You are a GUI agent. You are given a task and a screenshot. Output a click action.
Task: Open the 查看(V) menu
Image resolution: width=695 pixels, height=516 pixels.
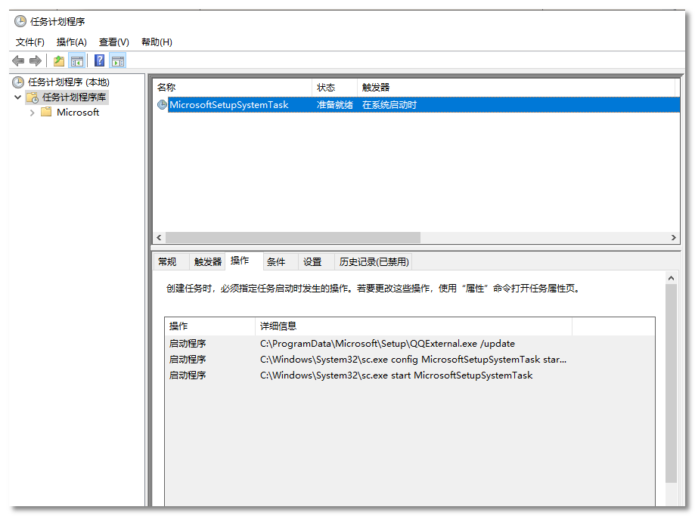coord(113,42)
